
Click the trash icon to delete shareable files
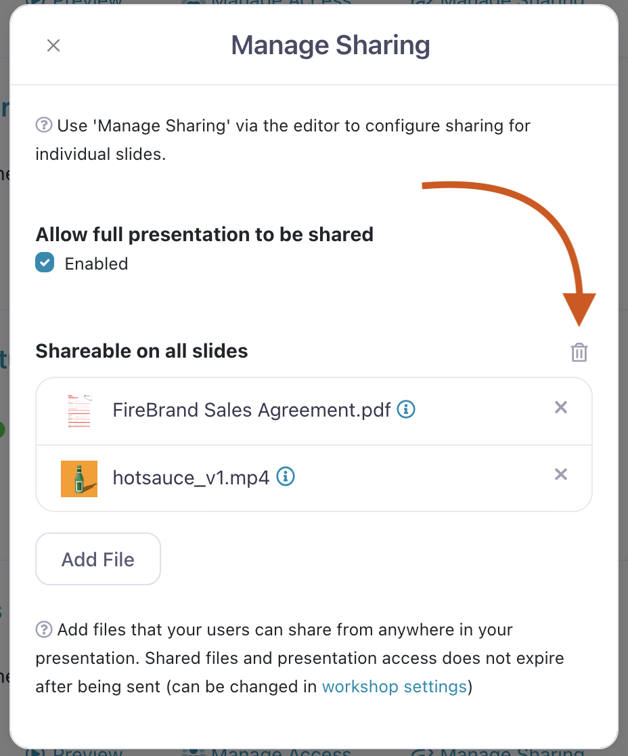tap(579, 352)
